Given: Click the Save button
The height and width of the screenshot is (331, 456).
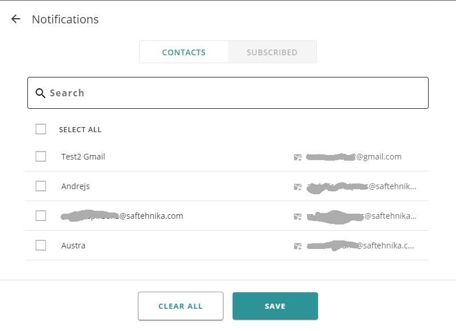Looking at the screenshot, I should 275,306.
